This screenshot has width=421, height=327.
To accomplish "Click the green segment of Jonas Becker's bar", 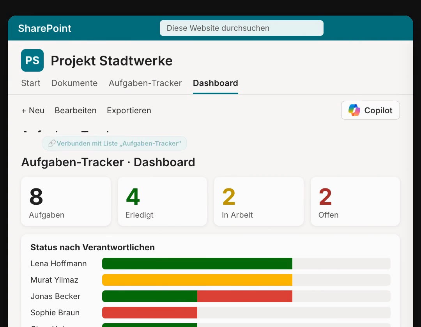I will click(150, 296).
